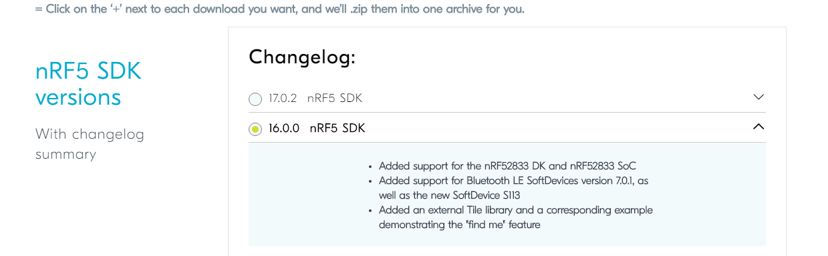
Task: Click the Bluetooth LE SoftDevices 7.0.1 changelog line
Action: point(513,188)
